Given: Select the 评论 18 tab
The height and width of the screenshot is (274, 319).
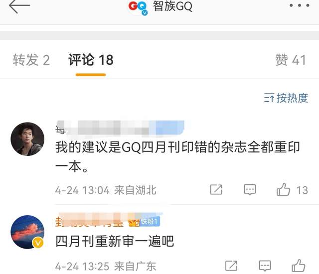Looking at the screenshot, I should (x=91, y=60).
